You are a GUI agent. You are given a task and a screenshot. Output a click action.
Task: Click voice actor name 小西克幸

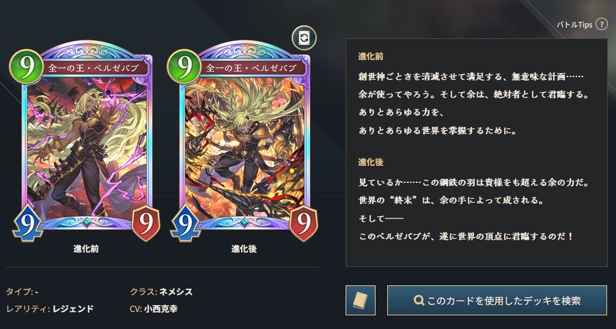160,309
